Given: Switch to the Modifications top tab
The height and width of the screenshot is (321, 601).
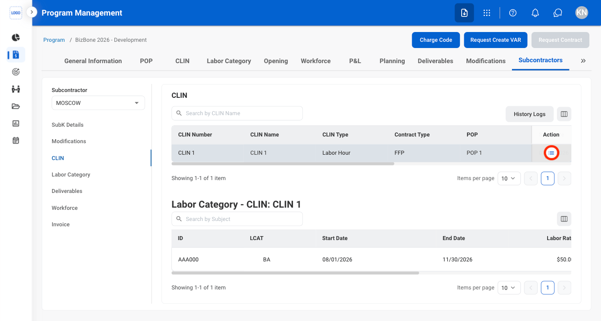Looking at the screenshot, I should click(x=486, y=61).
